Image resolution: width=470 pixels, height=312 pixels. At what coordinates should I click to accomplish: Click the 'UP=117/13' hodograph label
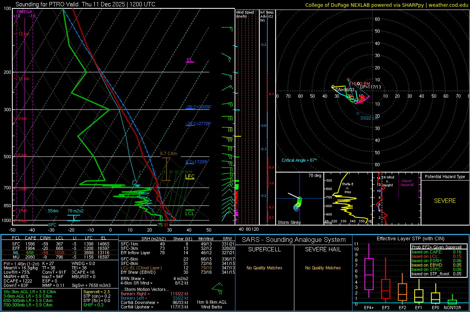[370, 87]
